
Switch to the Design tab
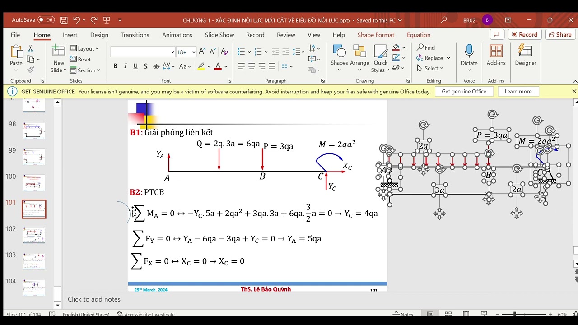click(99, 35)
